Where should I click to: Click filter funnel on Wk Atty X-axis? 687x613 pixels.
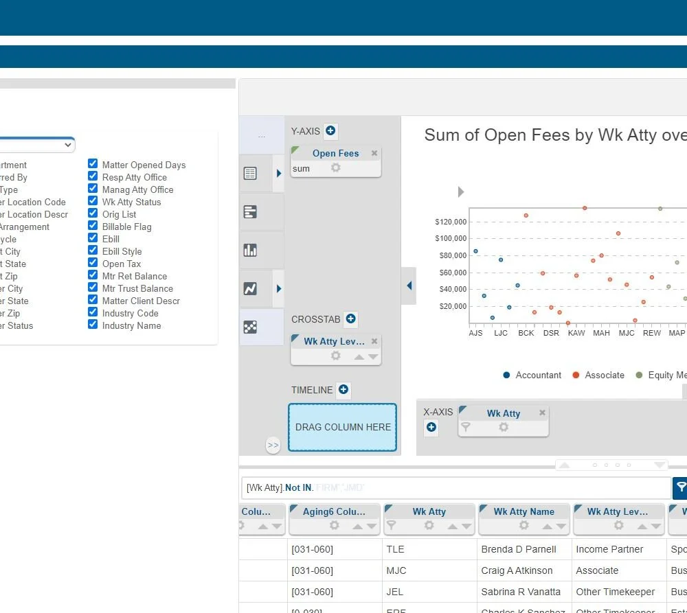(x=466, y=426)
